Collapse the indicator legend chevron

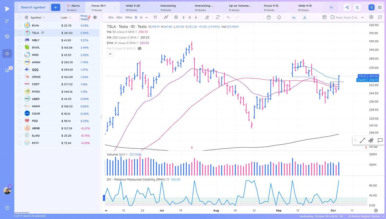[111, 54]
